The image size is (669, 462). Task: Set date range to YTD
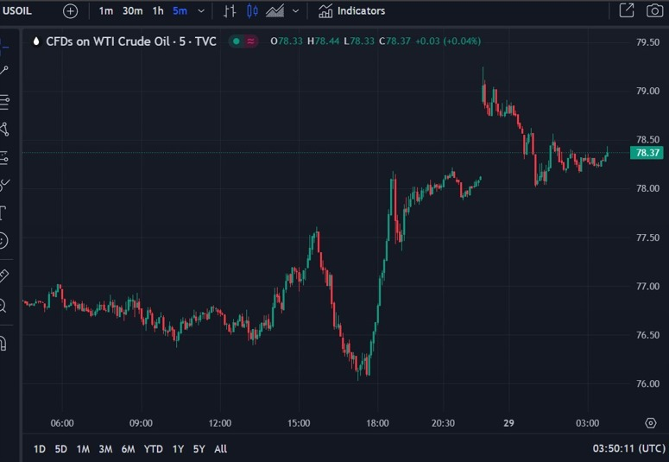153,449
